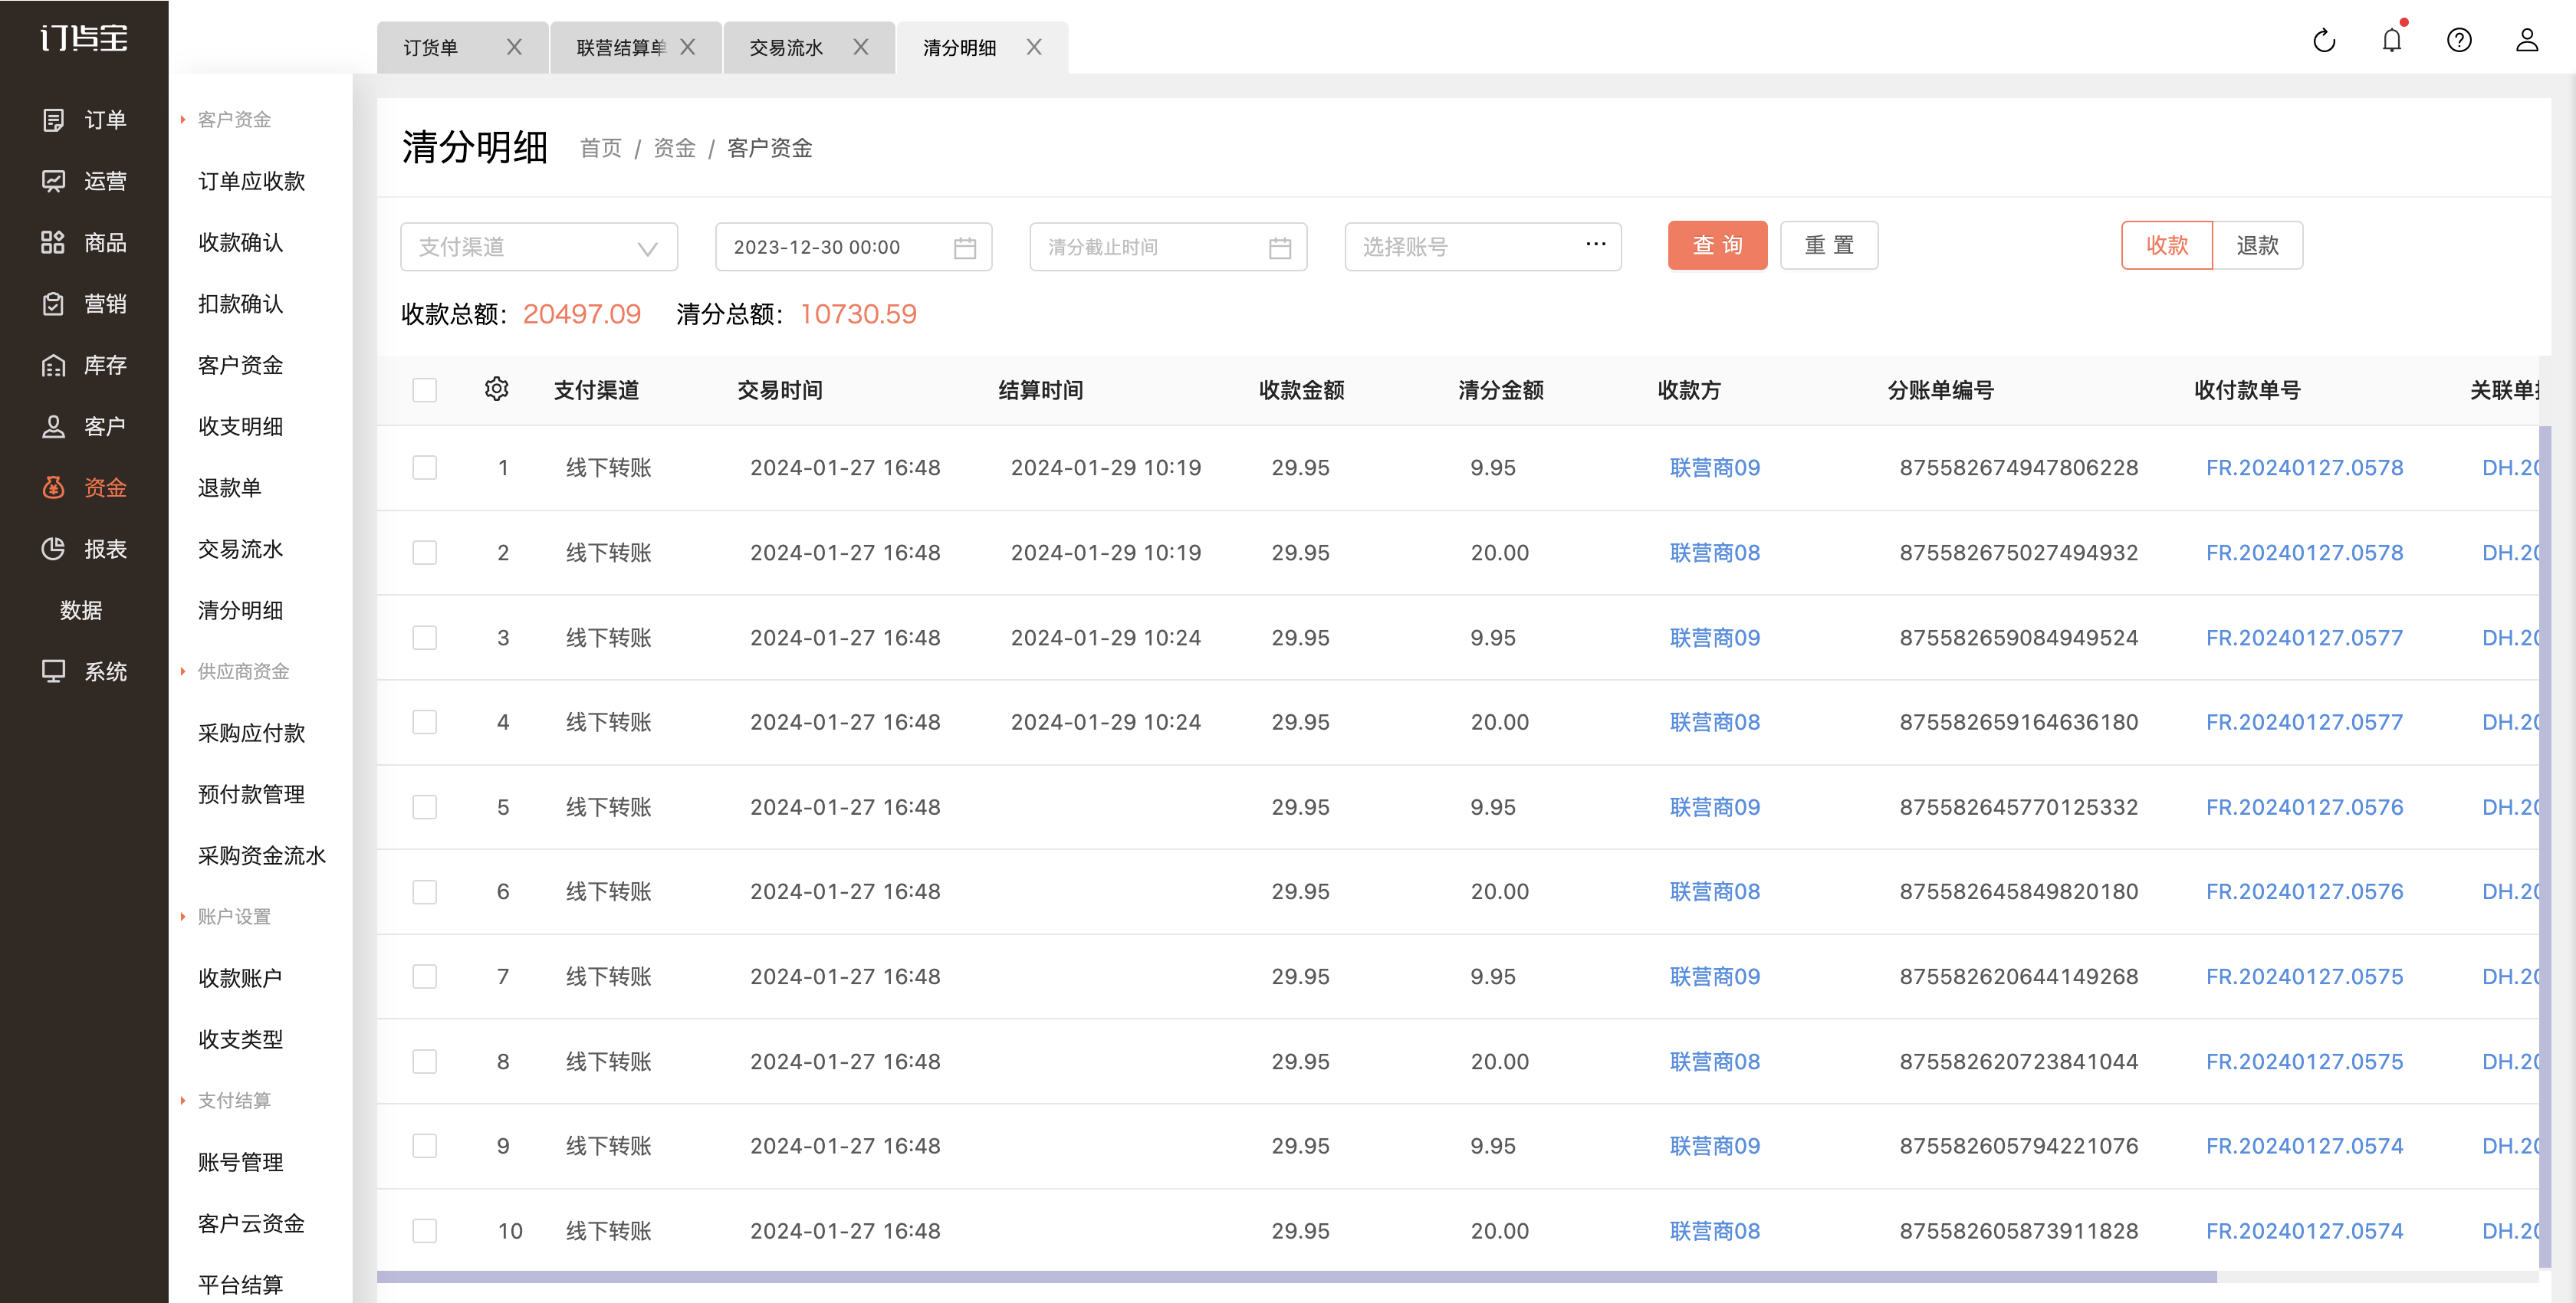Open the notifications bell icon
This screenshot has width=2576, height=1303.
[x=2392, y=40]
